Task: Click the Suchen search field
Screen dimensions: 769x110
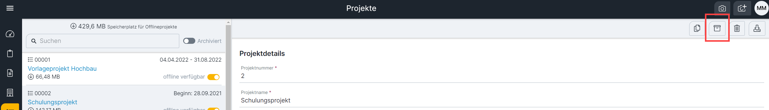Action: pyautogui.click(x=103, y=41)
